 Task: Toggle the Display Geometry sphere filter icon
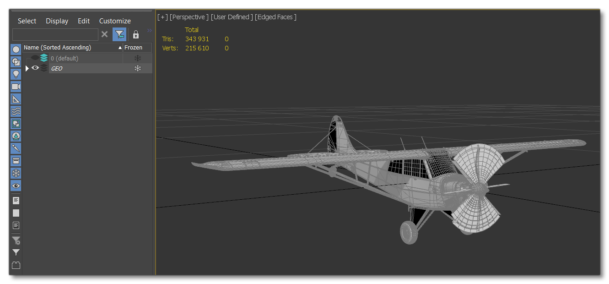tap(16, 49)
